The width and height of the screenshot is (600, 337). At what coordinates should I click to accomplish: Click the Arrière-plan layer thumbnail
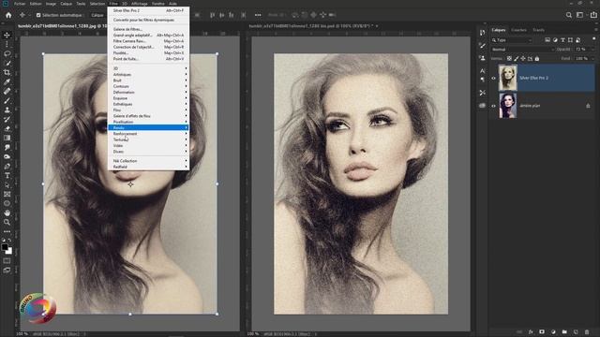tap(508, 106)
